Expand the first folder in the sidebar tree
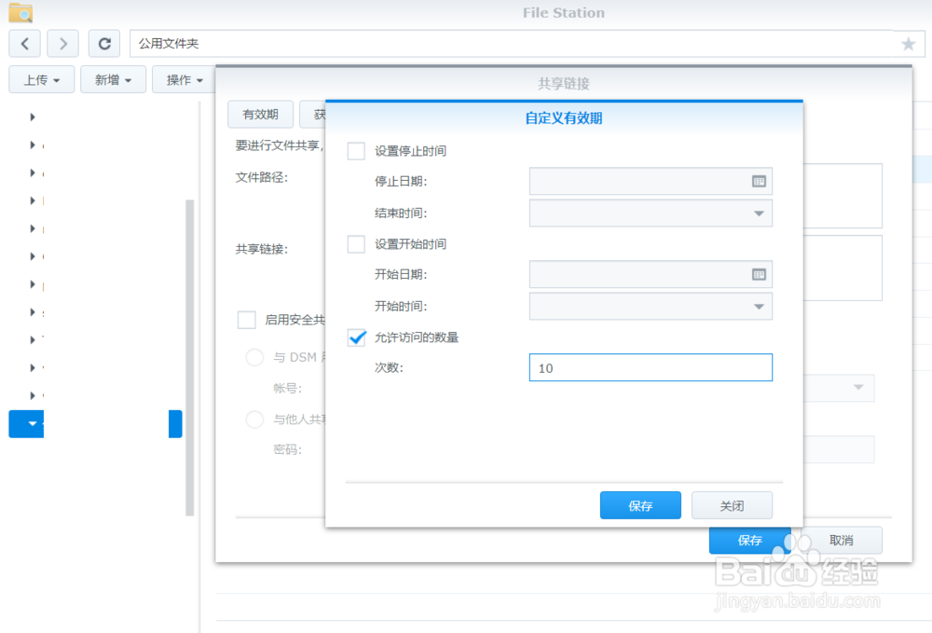Image resolution: width=932 pixels, height=633 pixels. (31, 117)
